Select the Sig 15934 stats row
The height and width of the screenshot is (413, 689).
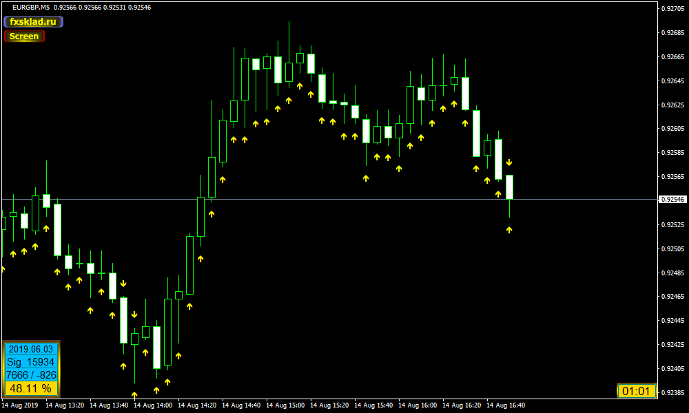[x=31, y=362]
